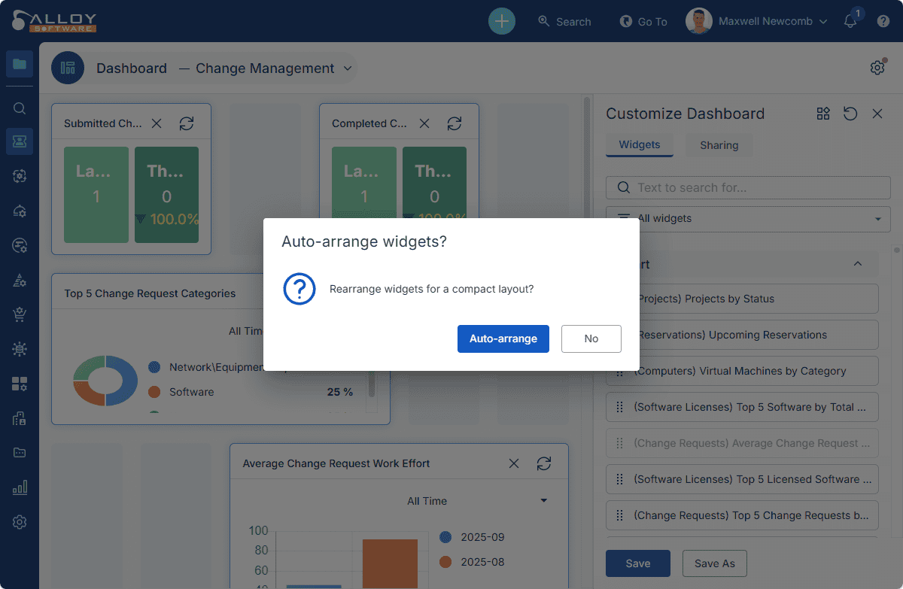
Task: Click the auto-arrange widgets icon in panel
Action: (823, 114)
